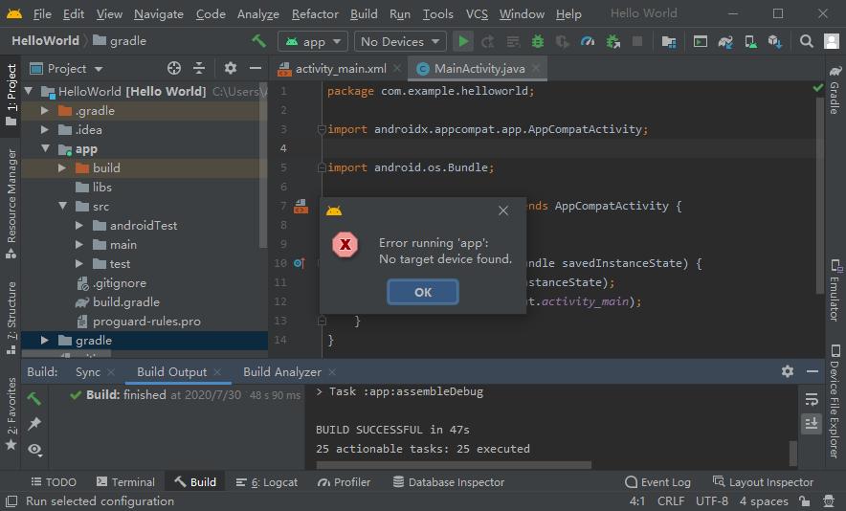Image resolution: width=846 pixels, height=511 pixels.
Task: Click OK in the error dialog
Action: point(423,292)
